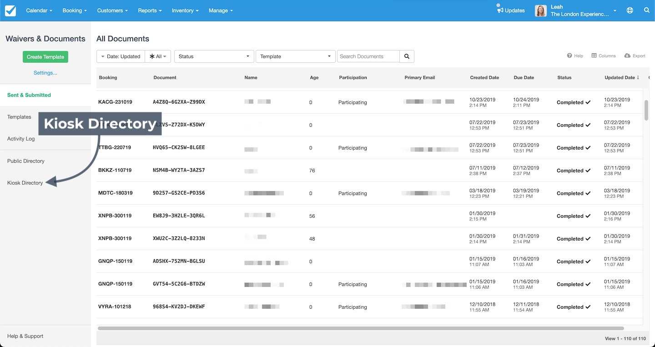Open Help & Support link
The image size is (655, 347).
[x=25, y=336]
